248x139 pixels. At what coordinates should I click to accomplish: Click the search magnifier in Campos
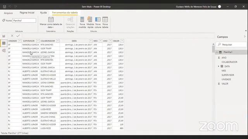tap(219, 45)
